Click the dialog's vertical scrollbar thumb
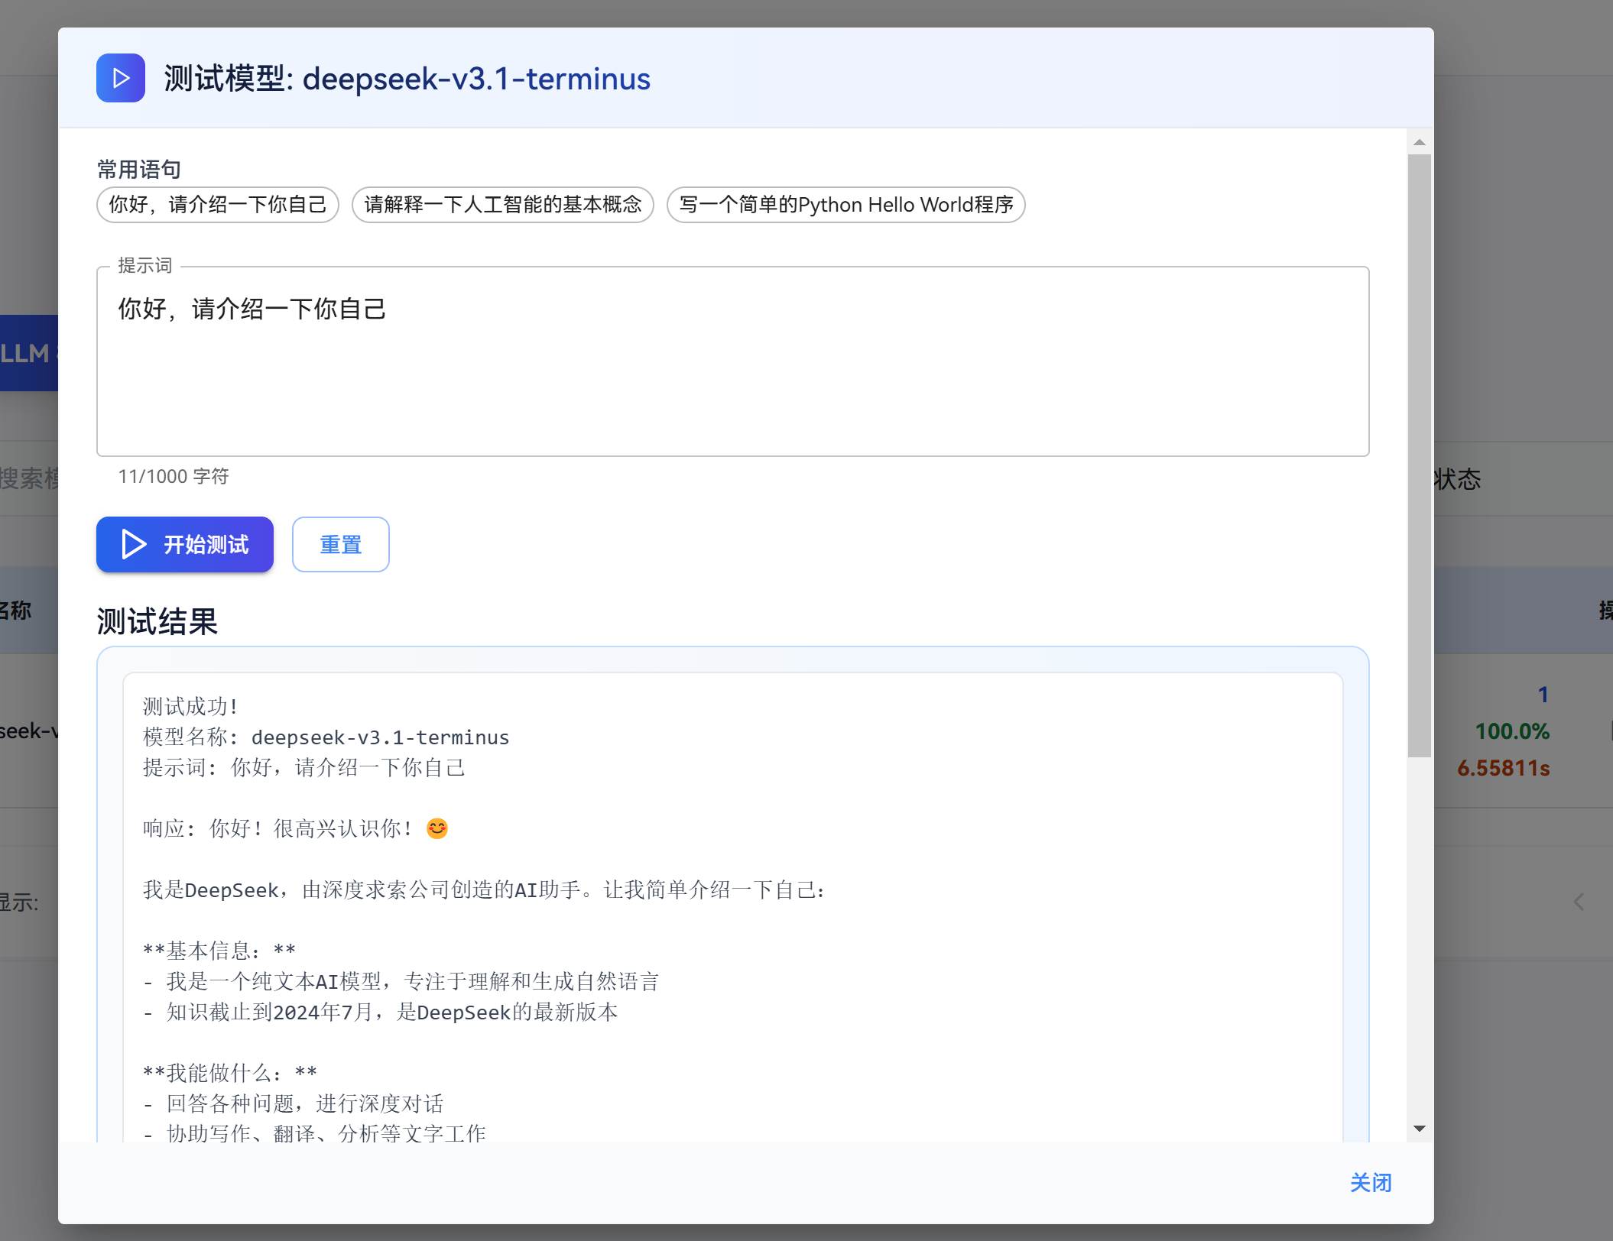Viewport: 1613px width, 1241px height. pyautogui.click(x=1420, y=455)
